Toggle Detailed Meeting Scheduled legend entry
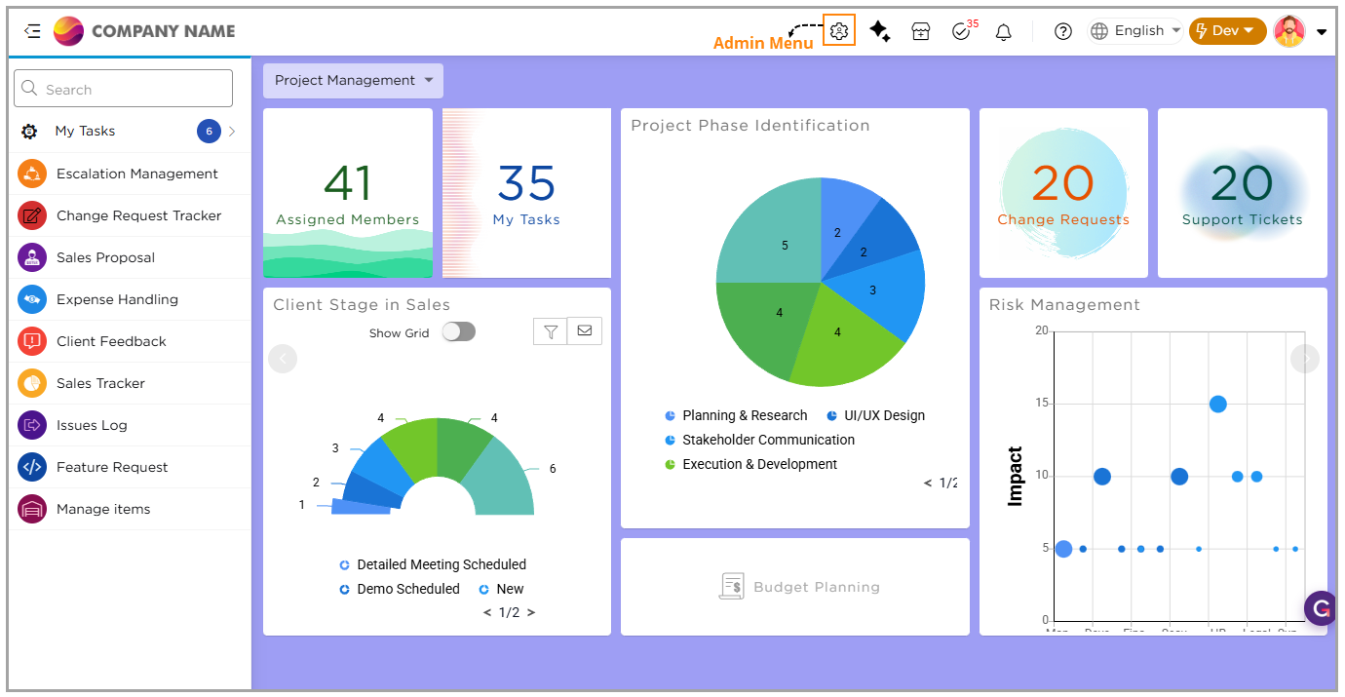Viewport: 1345px width, 697px height. 441,564
